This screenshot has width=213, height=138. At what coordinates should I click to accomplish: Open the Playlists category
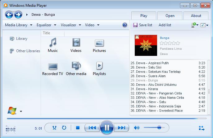point(99,69)
